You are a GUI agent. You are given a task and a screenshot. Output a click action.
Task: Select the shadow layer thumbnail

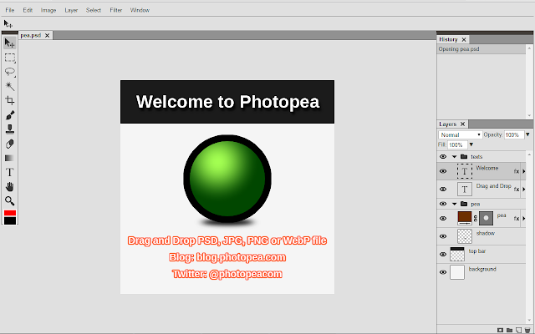point(465,236)
